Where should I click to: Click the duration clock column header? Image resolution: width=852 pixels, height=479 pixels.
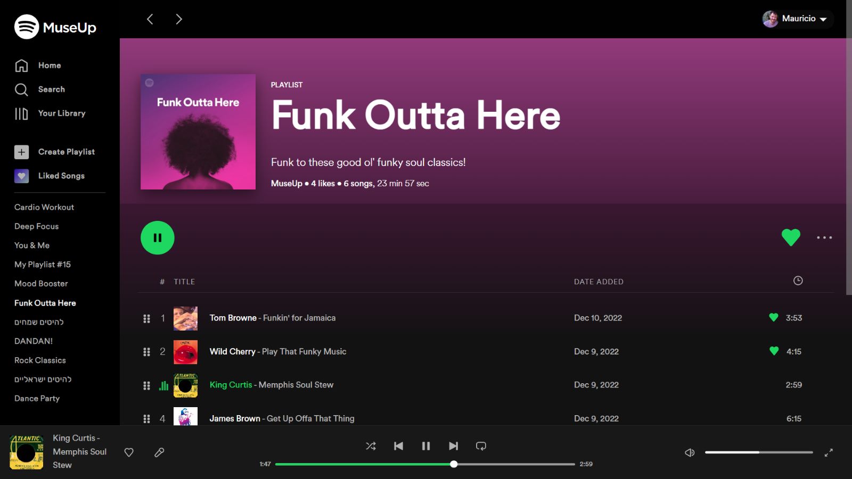coord(798,280)
